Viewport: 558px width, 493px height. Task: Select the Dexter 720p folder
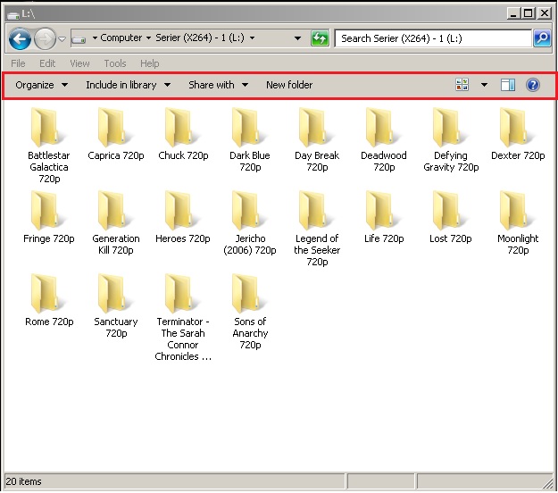[x=518, y=134]
